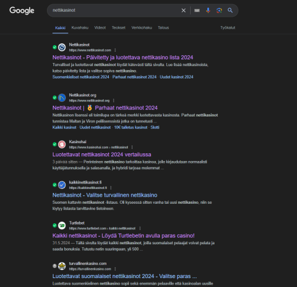Open three-dot menu for turvallinenkasino.com result

(x=115, y=269)
